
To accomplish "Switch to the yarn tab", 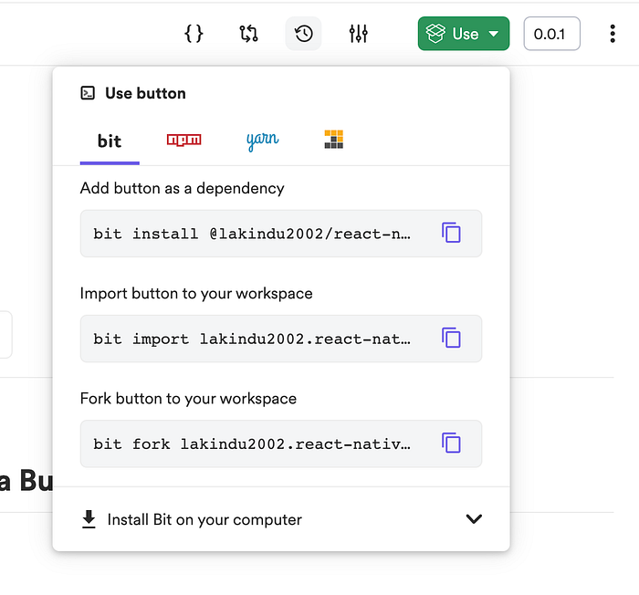I will (x=263, y=141).
